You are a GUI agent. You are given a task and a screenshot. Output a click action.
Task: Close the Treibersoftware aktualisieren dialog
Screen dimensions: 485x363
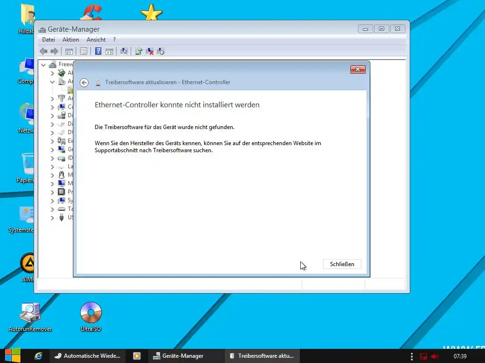[x=358, y=69]
